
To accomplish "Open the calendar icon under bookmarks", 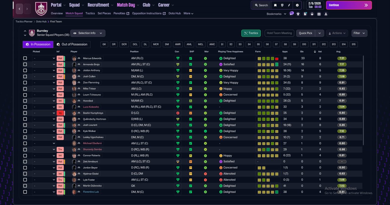I will pos(319,14).
